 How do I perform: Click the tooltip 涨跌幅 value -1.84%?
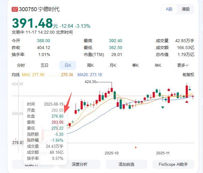(57, 140)
